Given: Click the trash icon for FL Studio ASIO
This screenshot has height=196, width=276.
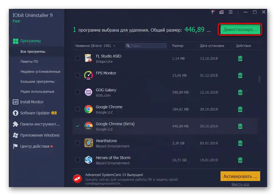Looking at the screenshot, I should coord(240,59).
